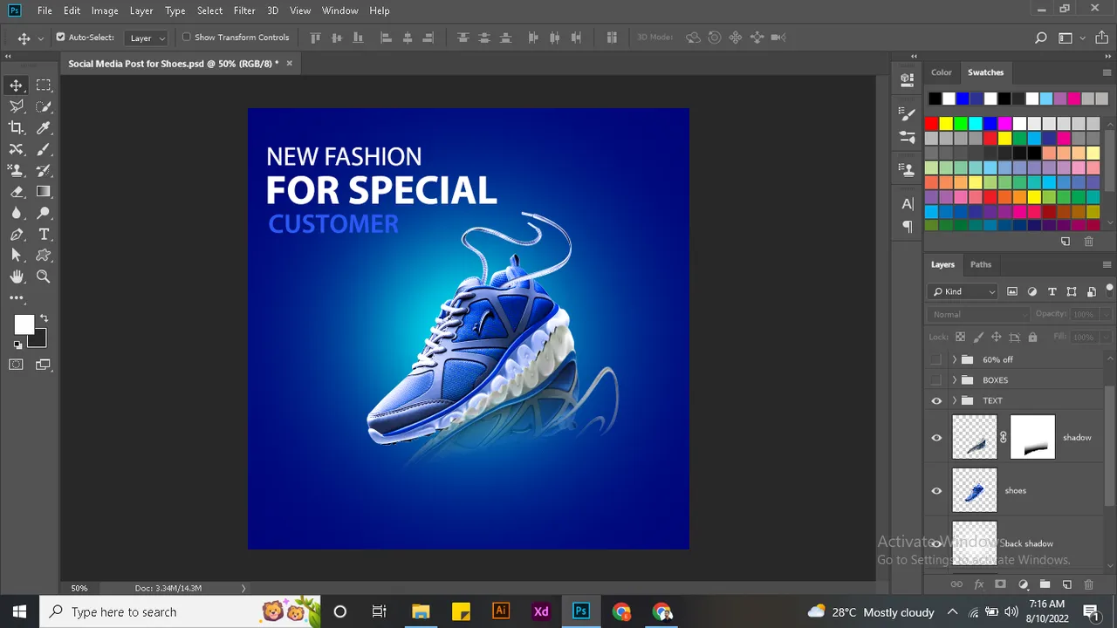Open Adobe Illustrator from taskbar

coord(501,611)
